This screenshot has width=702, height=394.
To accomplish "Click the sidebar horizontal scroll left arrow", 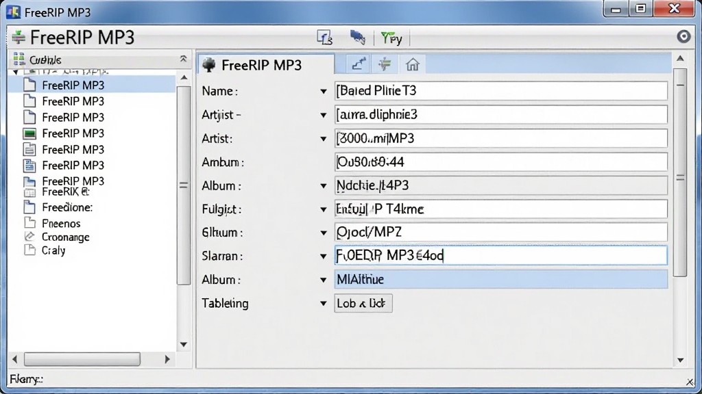I will click(15, 358).
